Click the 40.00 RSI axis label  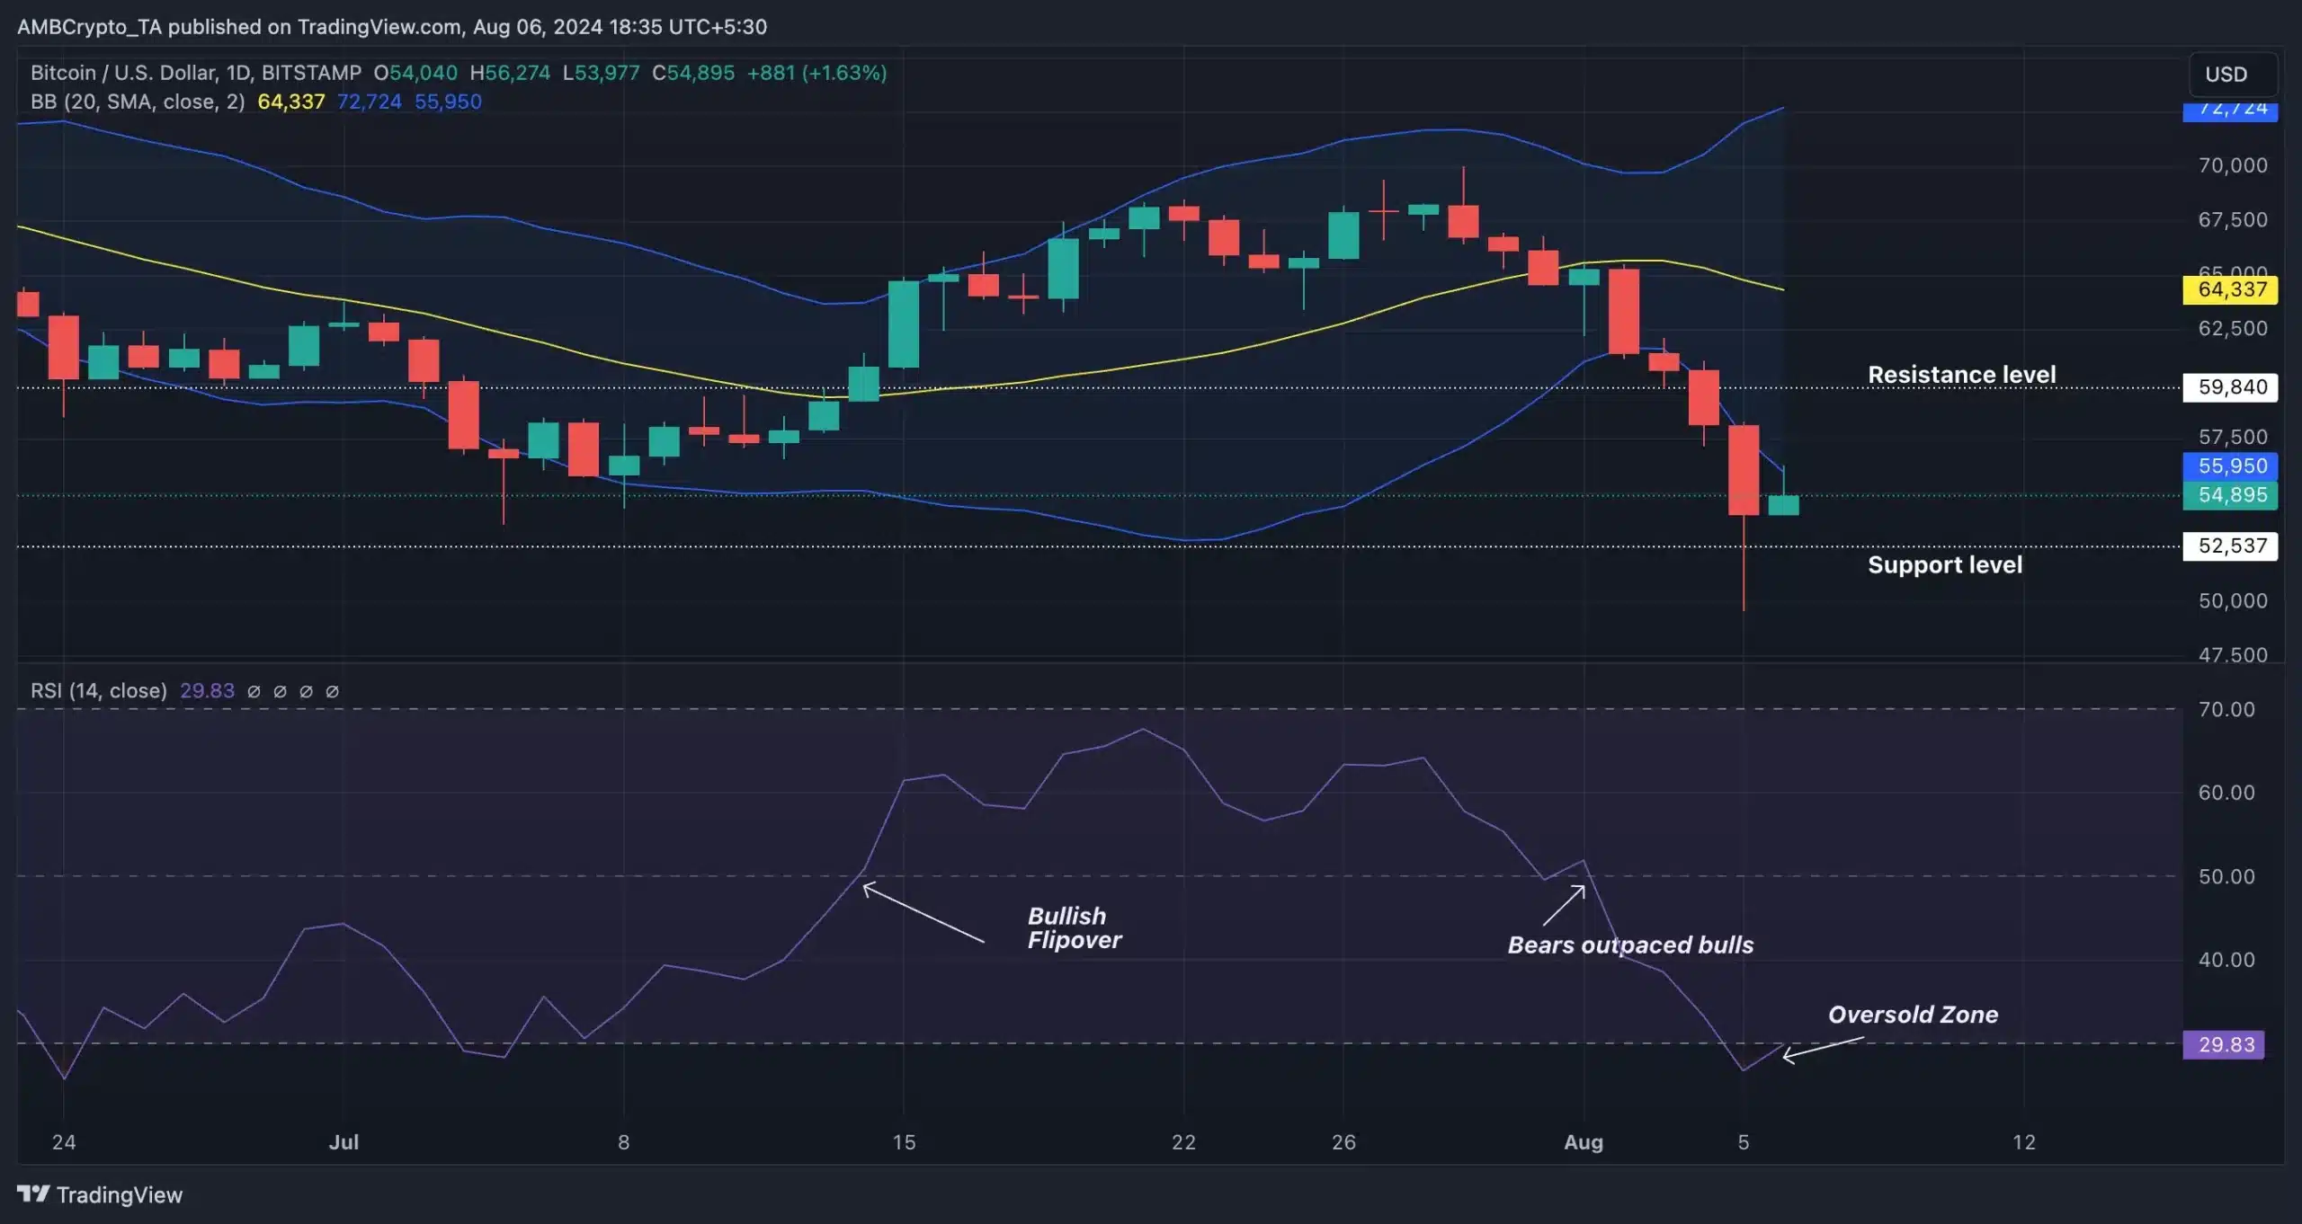point(2226,960)
